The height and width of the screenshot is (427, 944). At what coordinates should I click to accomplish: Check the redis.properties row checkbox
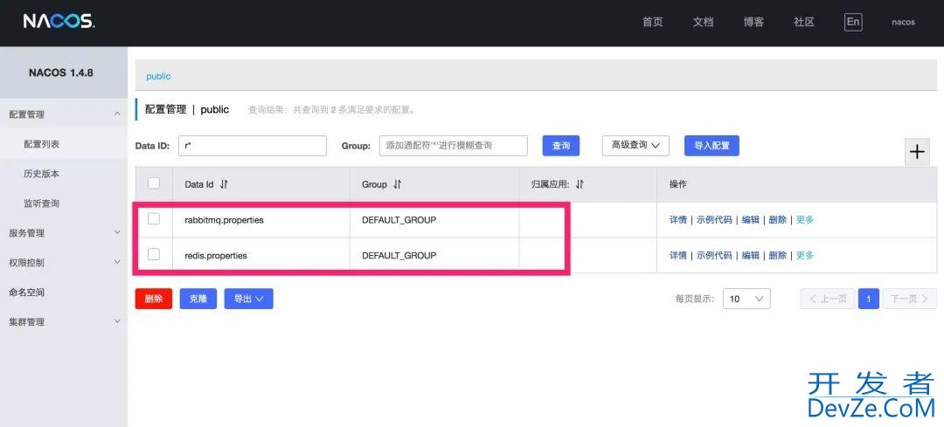(x=154, y=254)
